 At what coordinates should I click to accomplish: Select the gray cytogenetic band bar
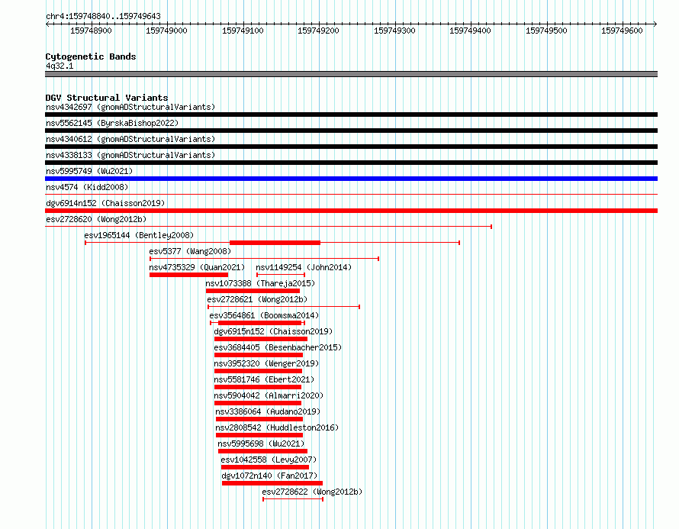coord(351,74)
